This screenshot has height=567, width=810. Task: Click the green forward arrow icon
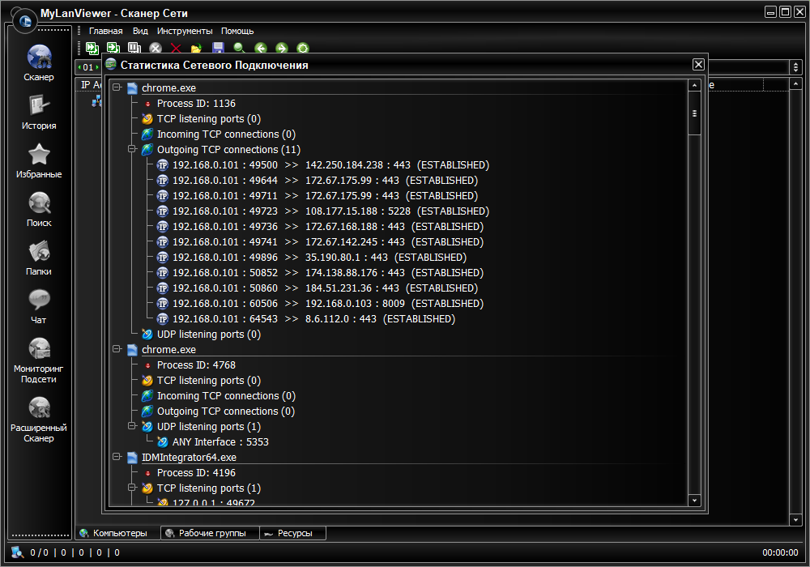(x=282, y=48)
